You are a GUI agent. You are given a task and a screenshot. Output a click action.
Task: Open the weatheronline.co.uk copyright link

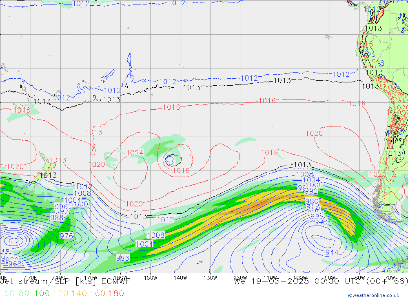tap(373, 295)
